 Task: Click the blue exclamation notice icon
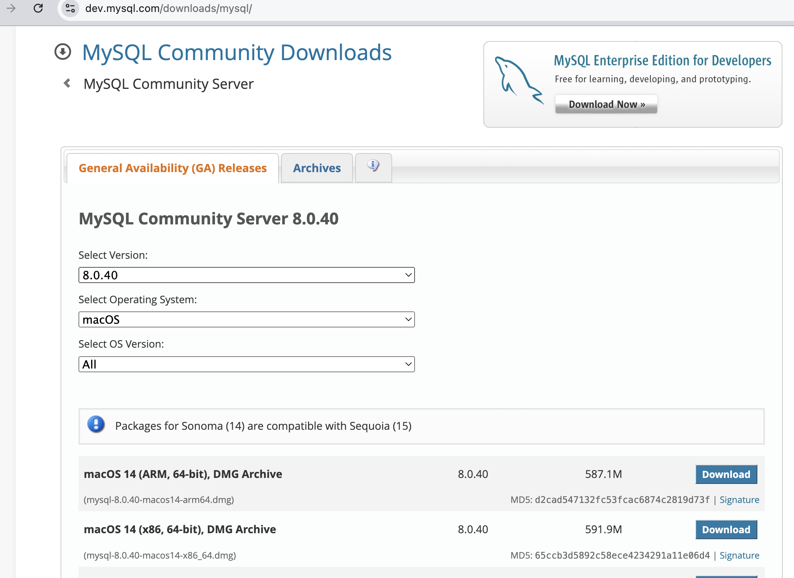[x=96, y=425]
